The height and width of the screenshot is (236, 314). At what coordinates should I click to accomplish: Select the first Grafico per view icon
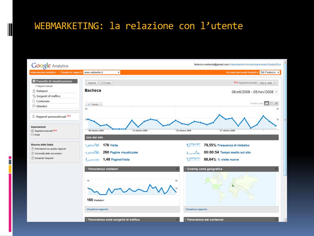pyautogui.click(x=266, y=103)
